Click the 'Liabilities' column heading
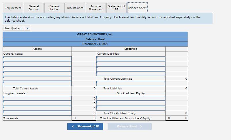 coord(131,49)
